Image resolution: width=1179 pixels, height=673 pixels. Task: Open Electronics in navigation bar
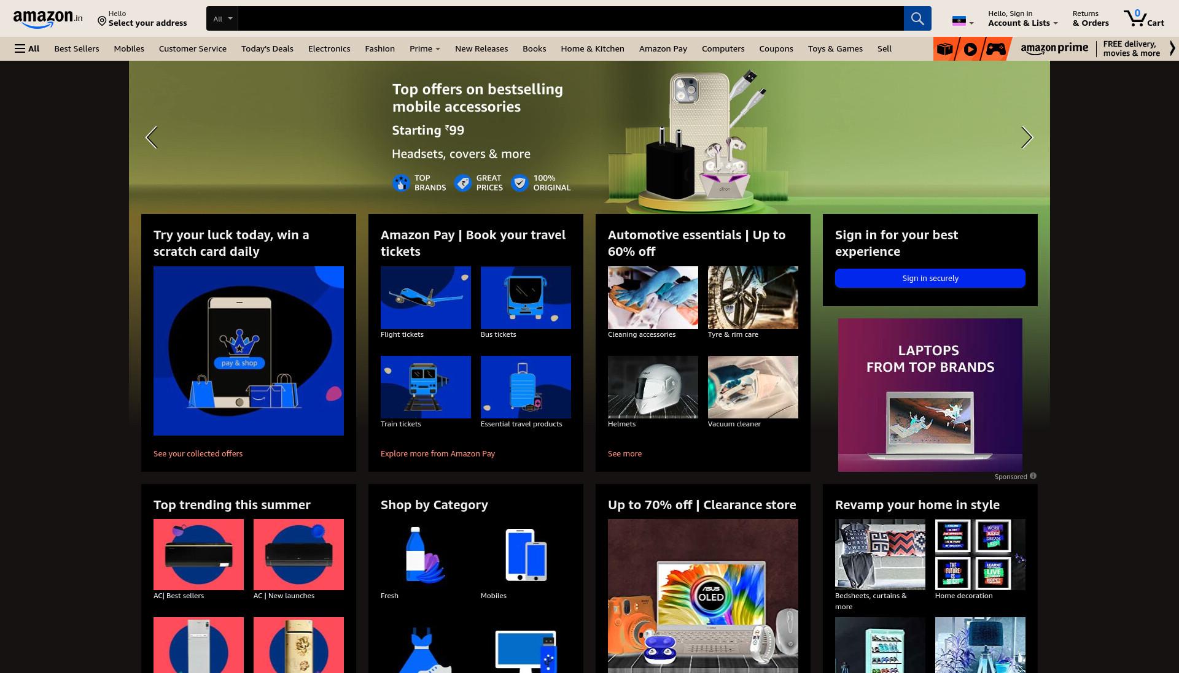pyautogui.click(x=329, y=48)
